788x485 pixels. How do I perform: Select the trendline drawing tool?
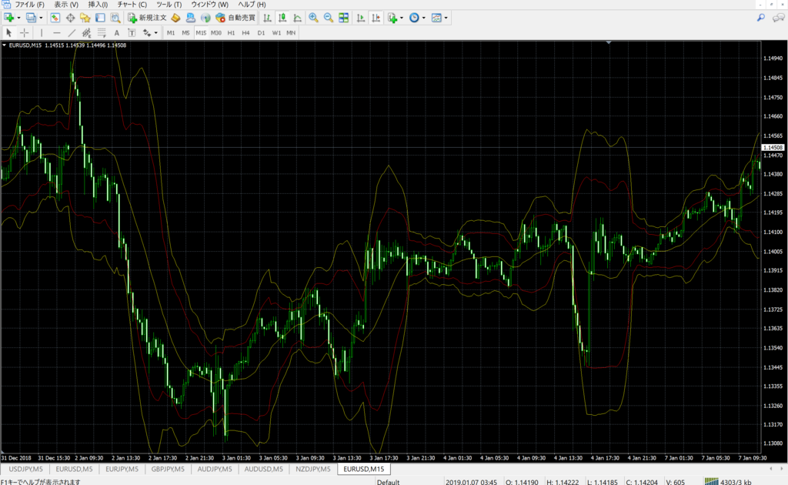click(72, 32)
